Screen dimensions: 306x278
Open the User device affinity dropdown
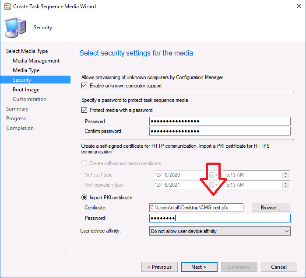(220, 231)
